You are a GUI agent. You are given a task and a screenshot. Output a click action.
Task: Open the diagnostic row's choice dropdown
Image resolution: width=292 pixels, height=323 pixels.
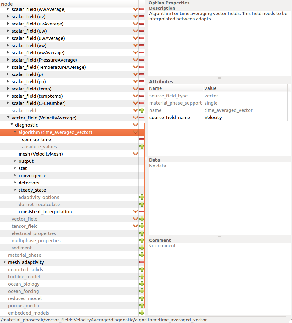[x=135, y=125]
